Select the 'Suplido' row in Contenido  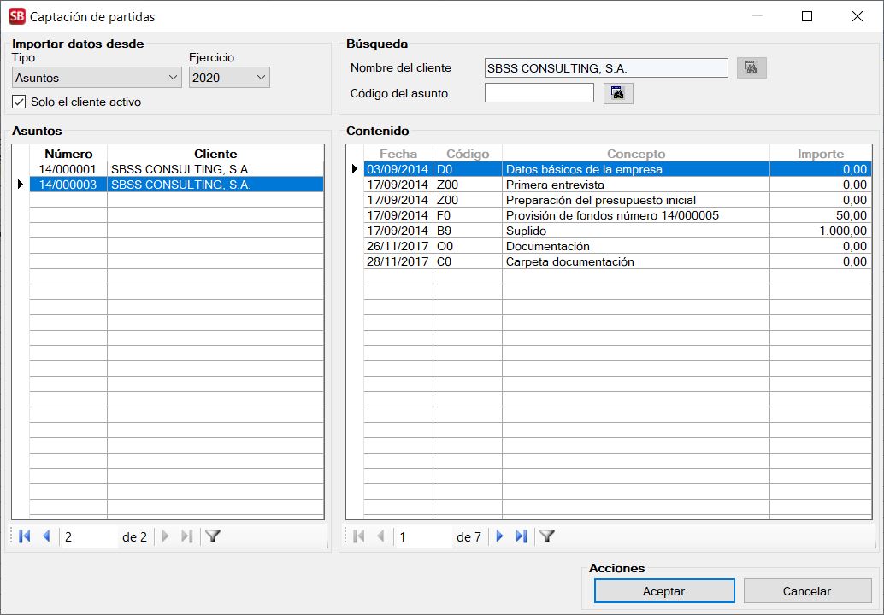point(635,231)
